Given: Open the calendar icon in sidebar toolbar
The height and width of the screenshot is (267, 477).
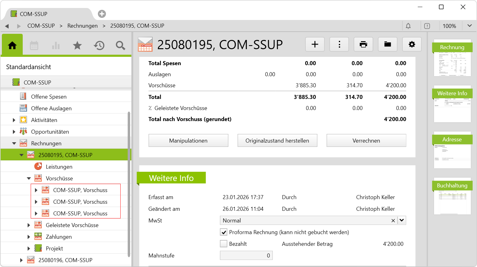Looking at the screenshot, I should click(34, 46).
